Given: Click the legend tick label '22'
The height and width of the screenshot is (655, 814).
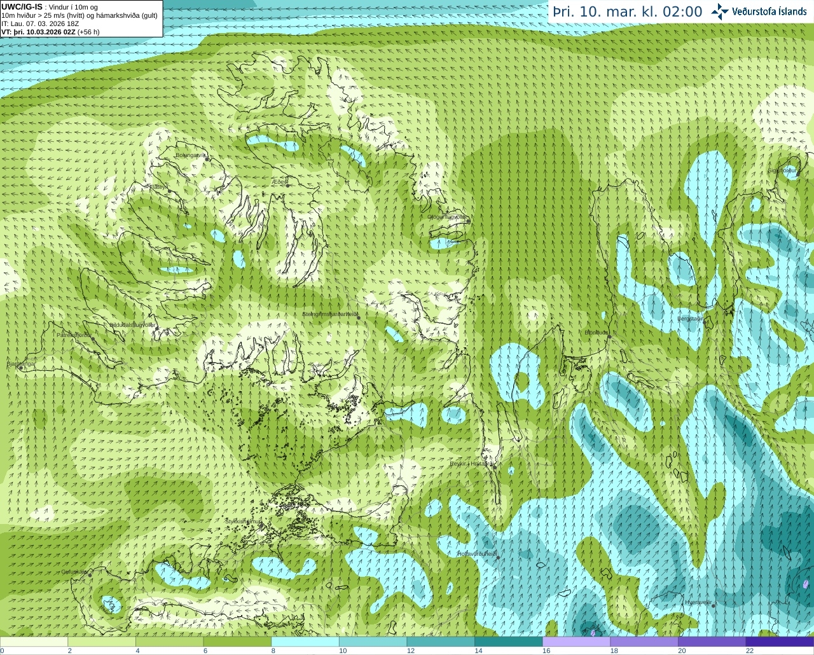Looking at the screenshot, I should [x=750, y=651].
